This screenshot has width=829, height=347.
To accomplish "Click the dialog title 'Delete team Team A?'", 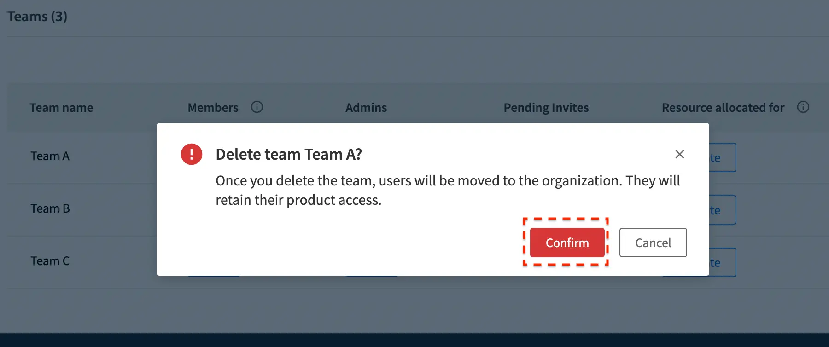I will pos(289,155).
